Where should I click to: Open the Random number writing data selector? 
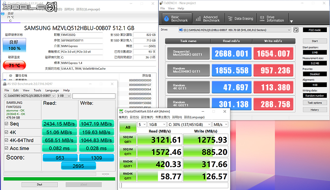pyautogui.click(x=315, y=95)
